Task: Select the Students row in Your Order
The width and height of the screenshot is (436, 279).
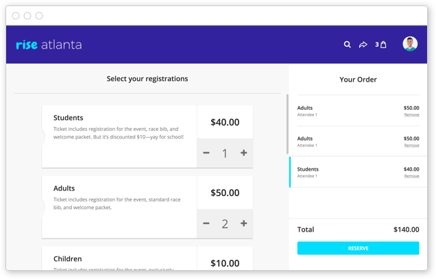Action: click(x=358, y=172)
